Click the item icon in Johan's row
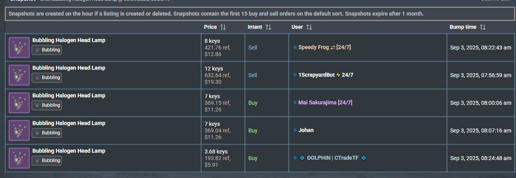The height and width of the screenshot is (178, 516). [x=19, y=130]
